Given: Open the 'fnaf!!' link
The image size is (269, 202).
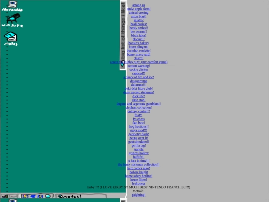Looking at the screenshot, I should pos(138,115).
